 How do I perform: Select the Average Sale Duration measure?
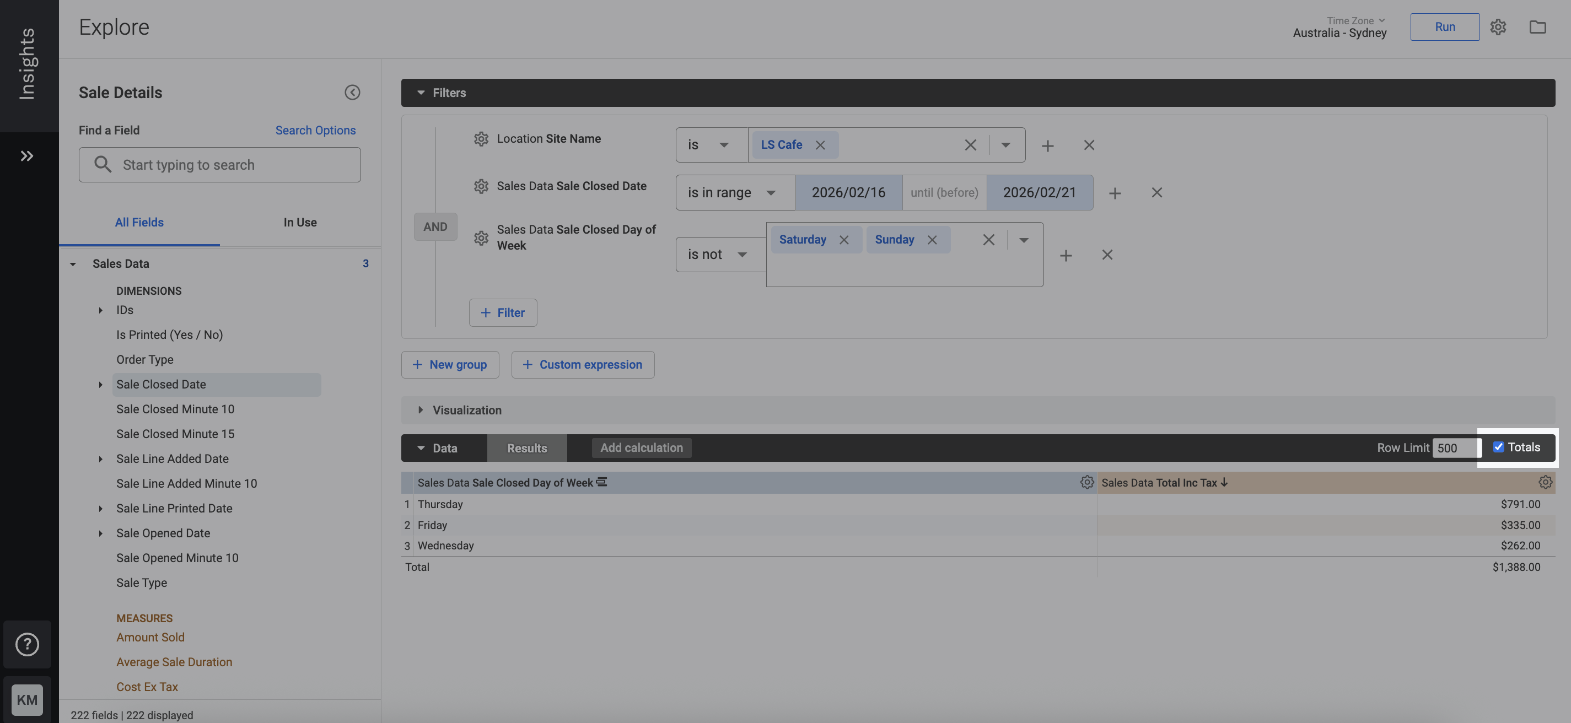point(174,662)
